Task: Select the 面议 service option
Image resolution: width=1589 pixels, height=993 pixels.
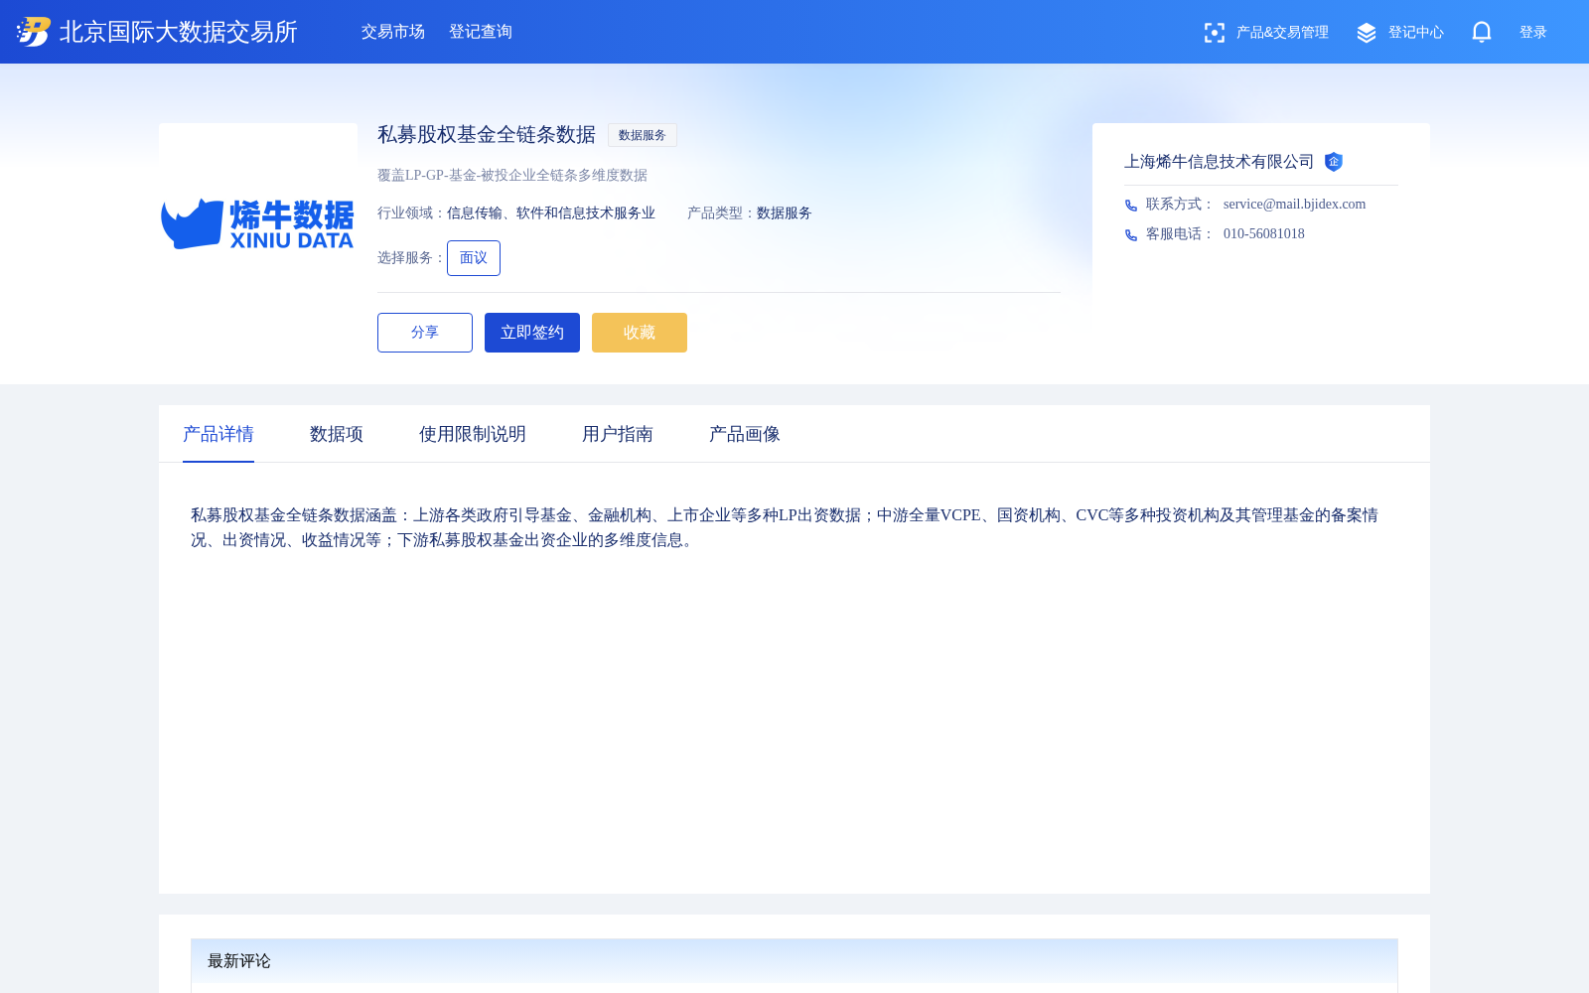Action: 474,258
